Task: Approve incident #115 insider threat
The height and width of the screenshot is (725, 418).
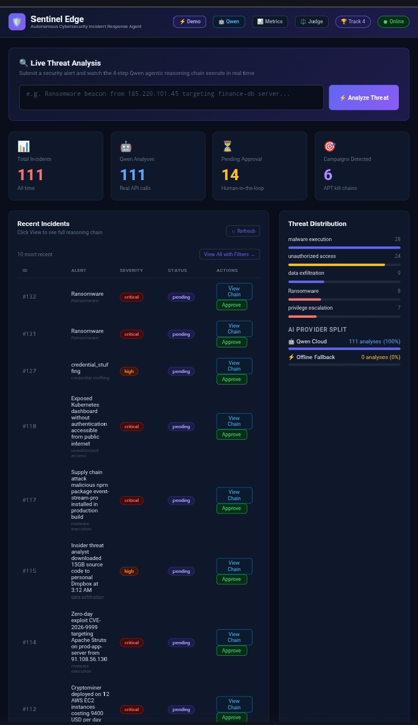Action: (x=232, y=579)
